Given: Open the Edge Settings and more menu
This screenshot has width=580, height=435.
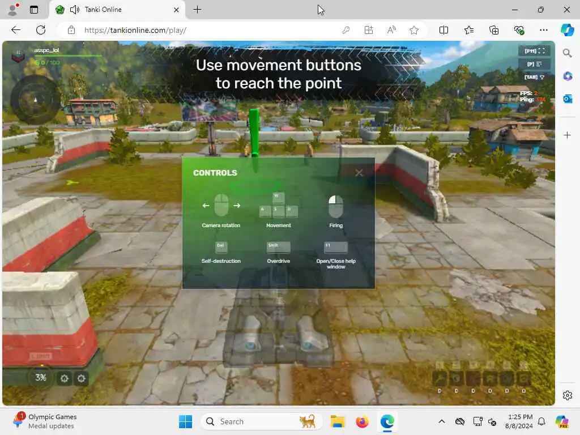Looking at the screenshot, I should 543,30.
